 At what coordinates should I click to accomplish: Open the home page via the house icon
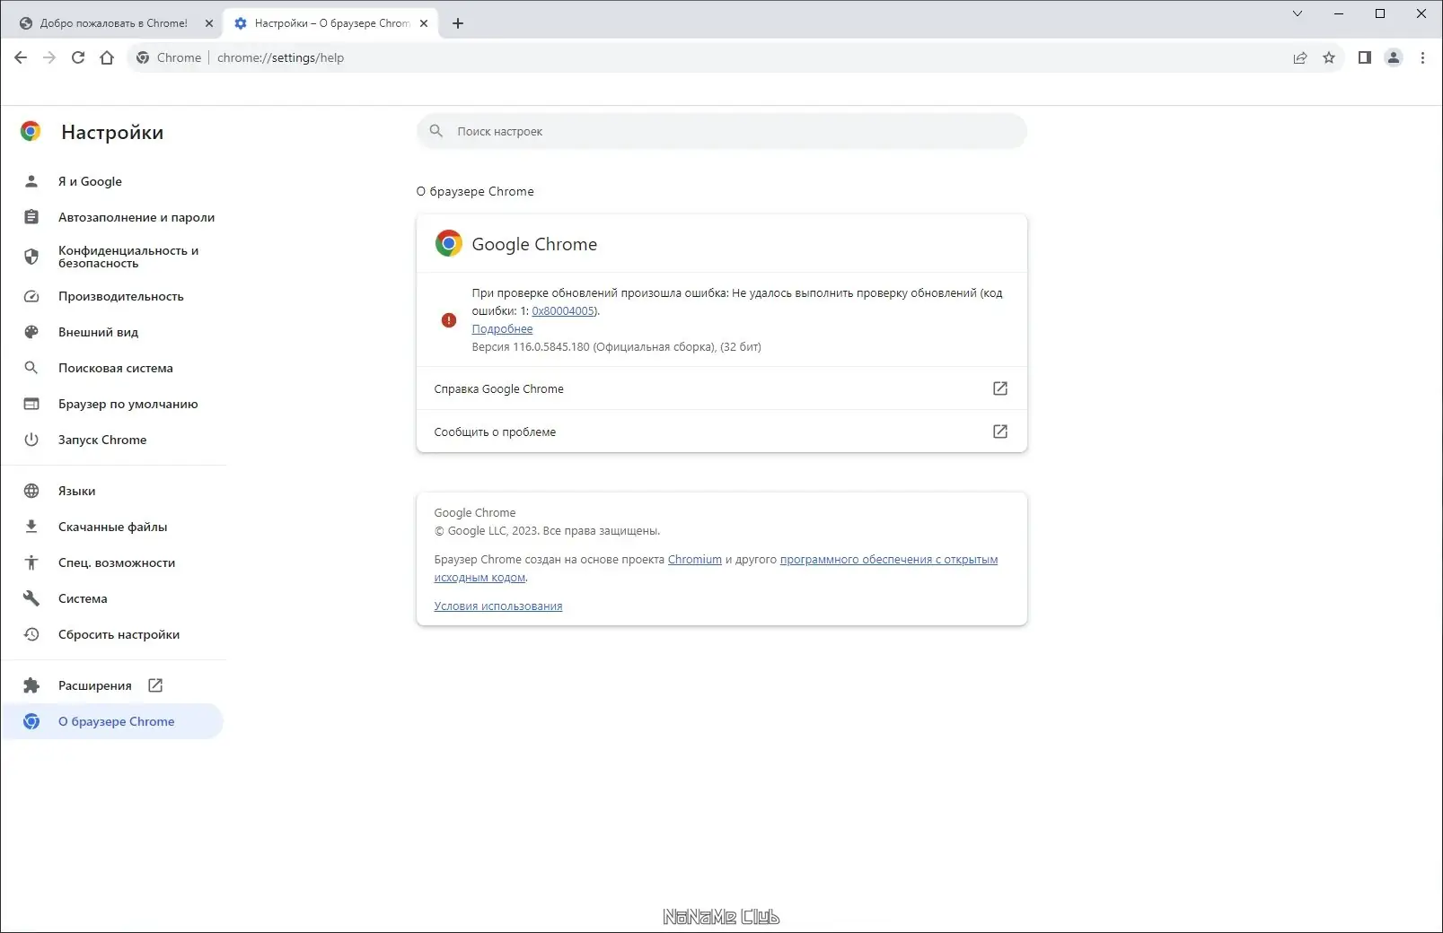[107, 57]
